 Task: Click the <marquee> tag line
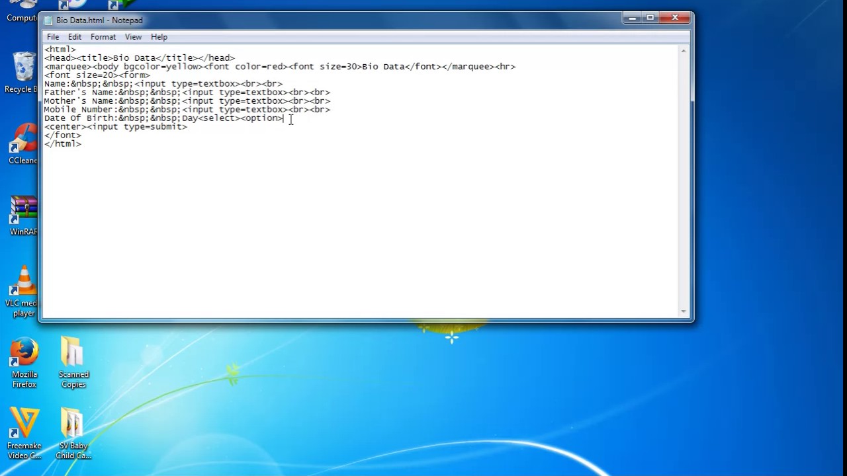coord(280,67)
